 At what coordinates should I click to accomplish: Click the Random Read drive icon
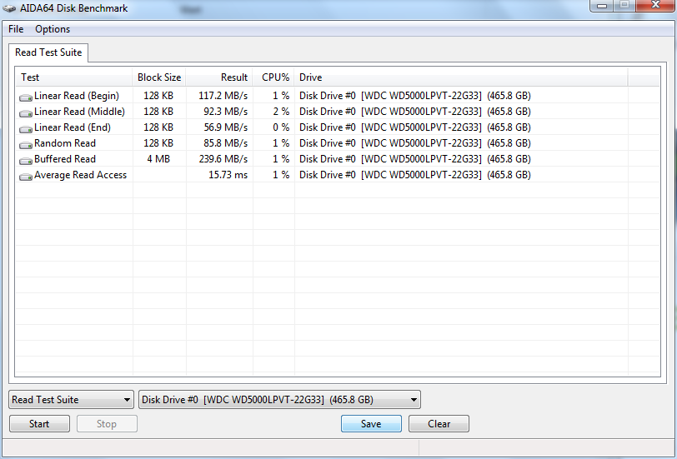[x=26, y=144]
